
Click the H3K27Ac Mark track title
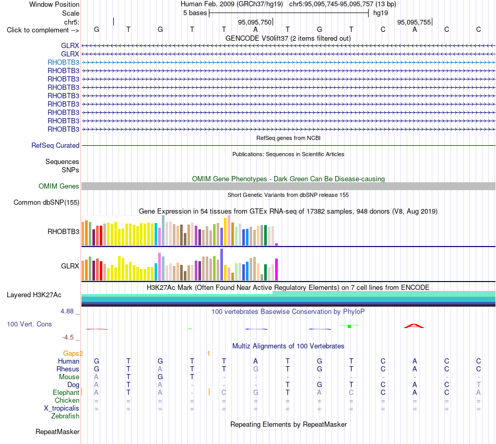pyautogui.click(x=288, y=287)
